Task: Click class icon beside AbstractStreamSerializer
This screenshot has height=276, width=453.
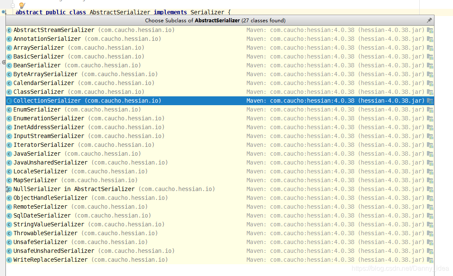Action: pyautogui.click(x=9, y=30)
